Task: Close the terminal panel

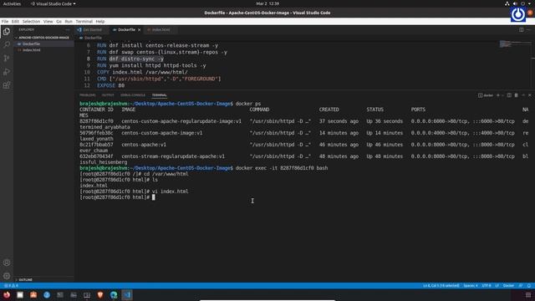Action: [530, 95]
